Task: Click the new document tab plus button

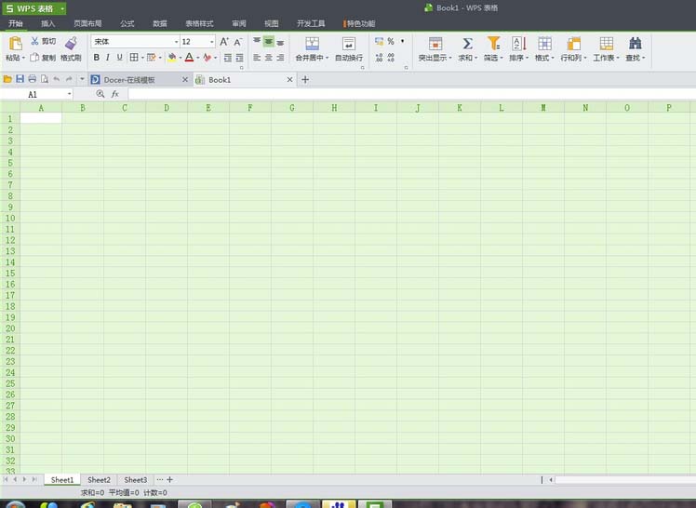Action: point(305,80)
